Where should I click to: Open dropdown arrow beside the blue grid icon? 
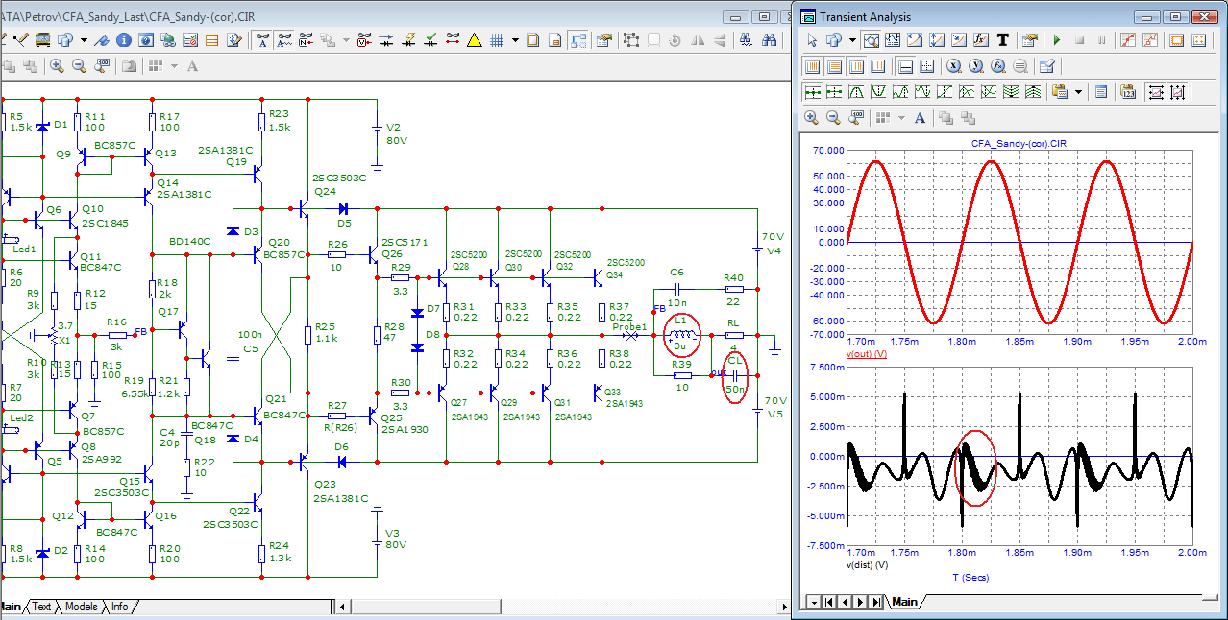coord(515,40)
